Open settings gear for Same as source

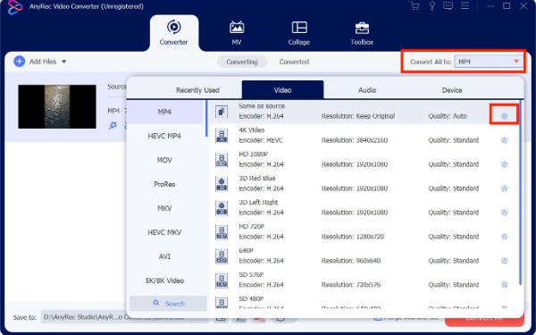tap(504, 116)
